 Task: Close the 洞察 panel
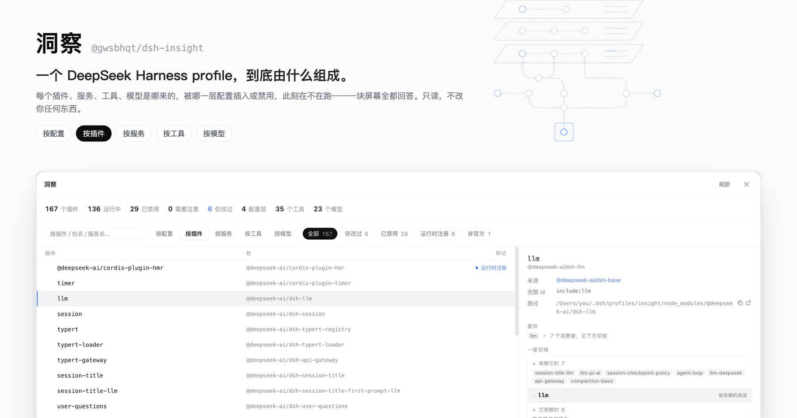tap(747, 184)
